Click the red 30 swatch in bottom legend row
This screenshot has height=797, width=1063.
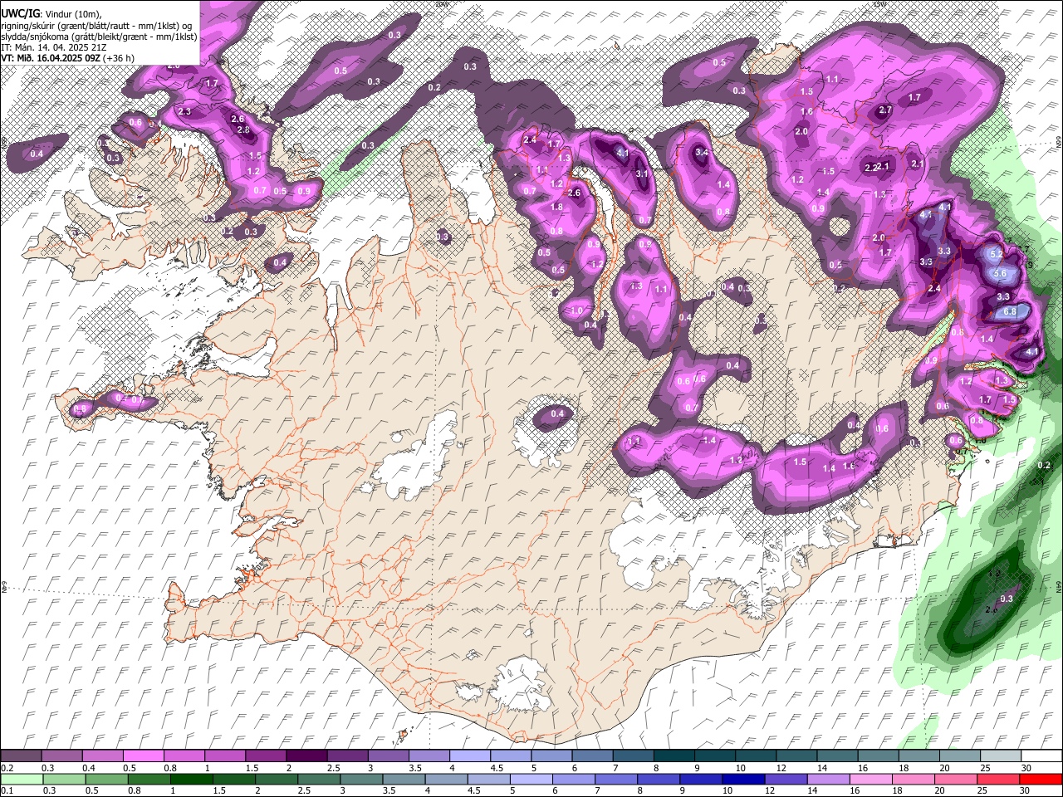coord(1041,780)
